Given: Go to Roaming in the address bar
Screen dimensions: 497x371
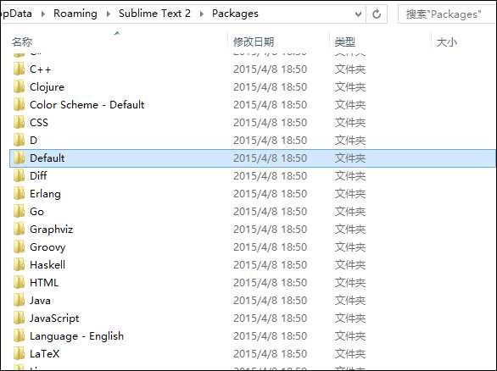Looking at the screenshot, I should (75, 14).
